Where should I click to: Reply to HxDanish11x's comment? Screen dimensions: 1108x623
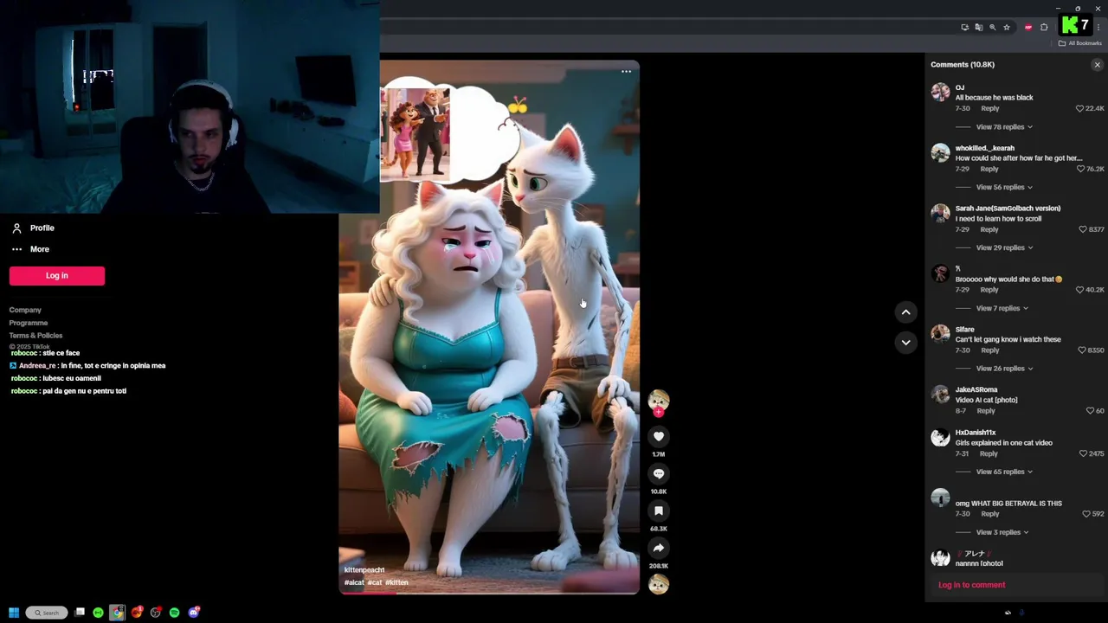click(989, 453)
